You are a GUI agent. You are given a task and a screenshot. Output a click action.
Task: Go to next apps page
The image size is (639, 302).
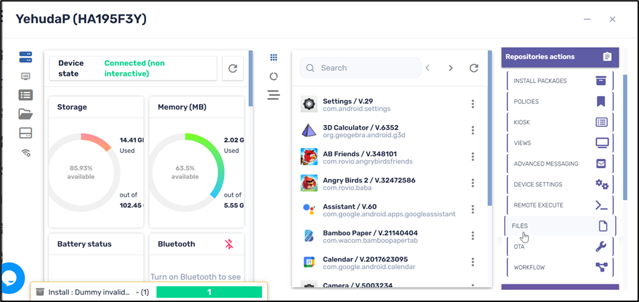(451, 68)
